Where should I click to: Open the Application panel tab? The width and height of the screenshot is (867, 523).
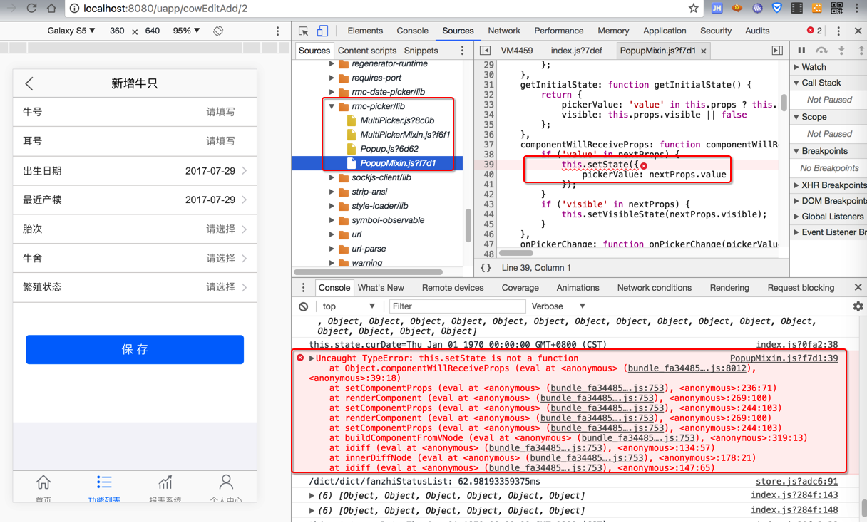pyautogui.click(x=665, y=31)
